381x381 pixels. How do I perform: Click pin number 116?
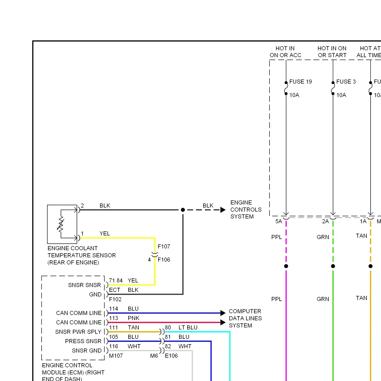(114, 346)
